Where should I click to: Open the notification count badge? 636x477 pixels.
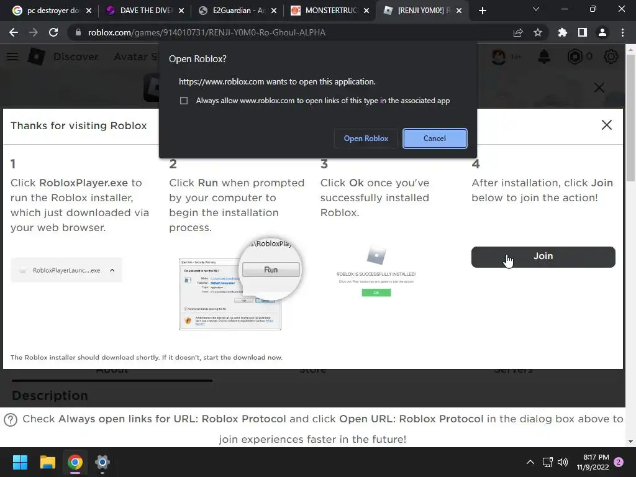[x=619, y=462]
